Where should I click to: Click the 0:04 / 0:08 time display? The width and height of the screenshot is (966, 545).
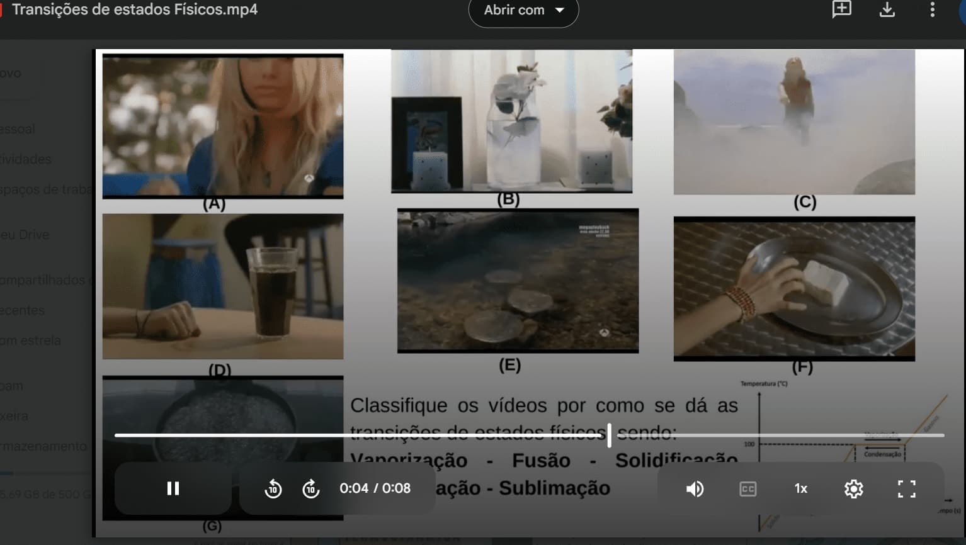click(x=375, y=488)
